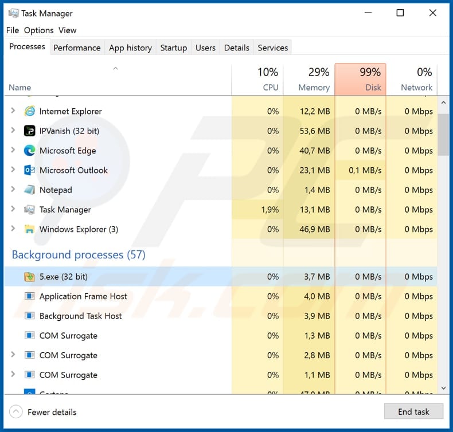This screenshot has width=453, height=432.
Task: Sort by the Memory column header
Action: [309, 79]
